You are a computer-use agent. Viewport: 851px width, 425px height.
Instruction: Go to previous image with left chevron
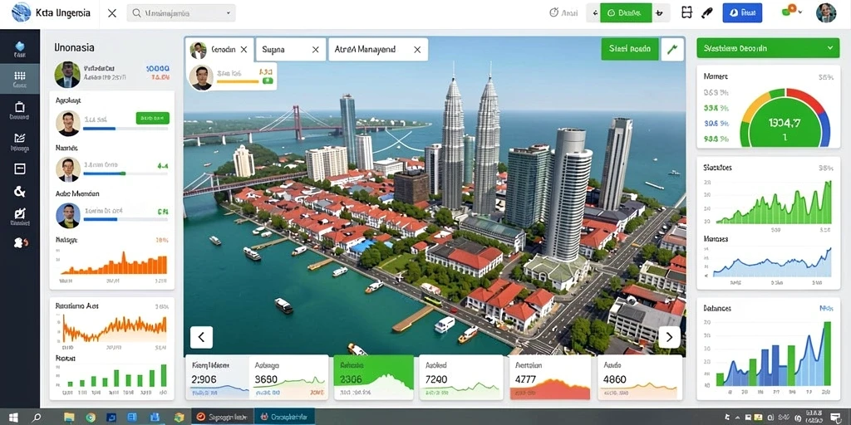pyautogui.click(x=201, y=337)
